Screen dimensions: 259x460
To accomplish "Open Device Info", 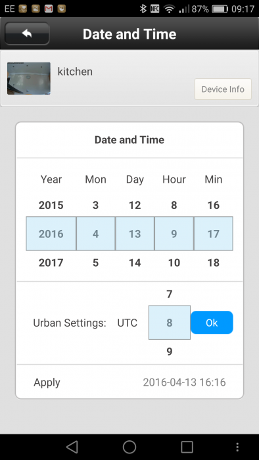I will pos(223,89).
